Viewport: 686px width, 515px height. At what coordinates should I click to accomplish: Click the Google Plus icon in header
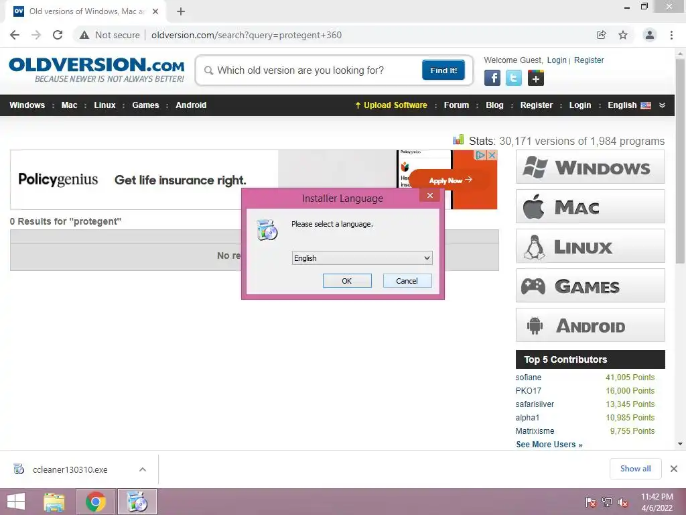pos(535,78)
